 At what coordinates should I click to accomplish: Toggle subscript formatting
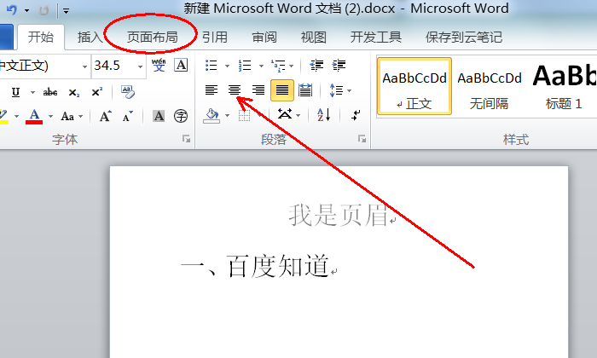coord(74,92)
